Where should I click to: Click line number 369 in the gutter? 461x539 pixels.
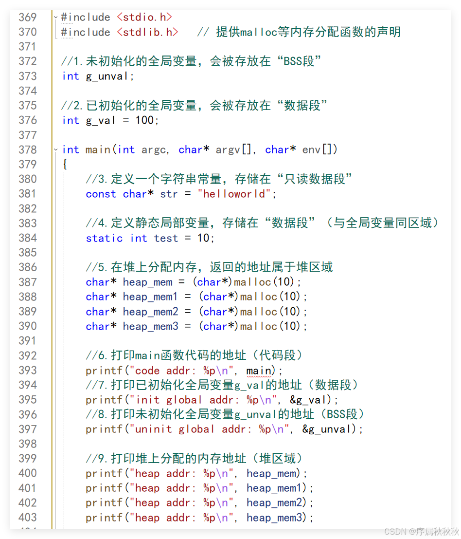27,17
